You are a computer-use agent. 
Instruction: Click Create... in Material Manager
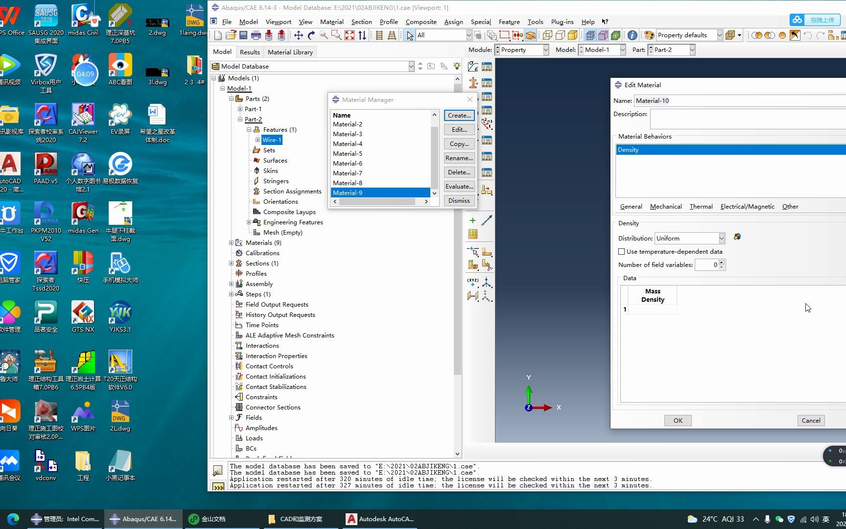click(x=459, y=116)
